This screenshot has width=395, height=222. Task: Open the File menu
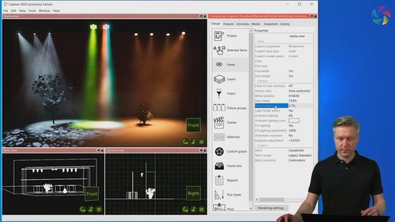point(6,11)
